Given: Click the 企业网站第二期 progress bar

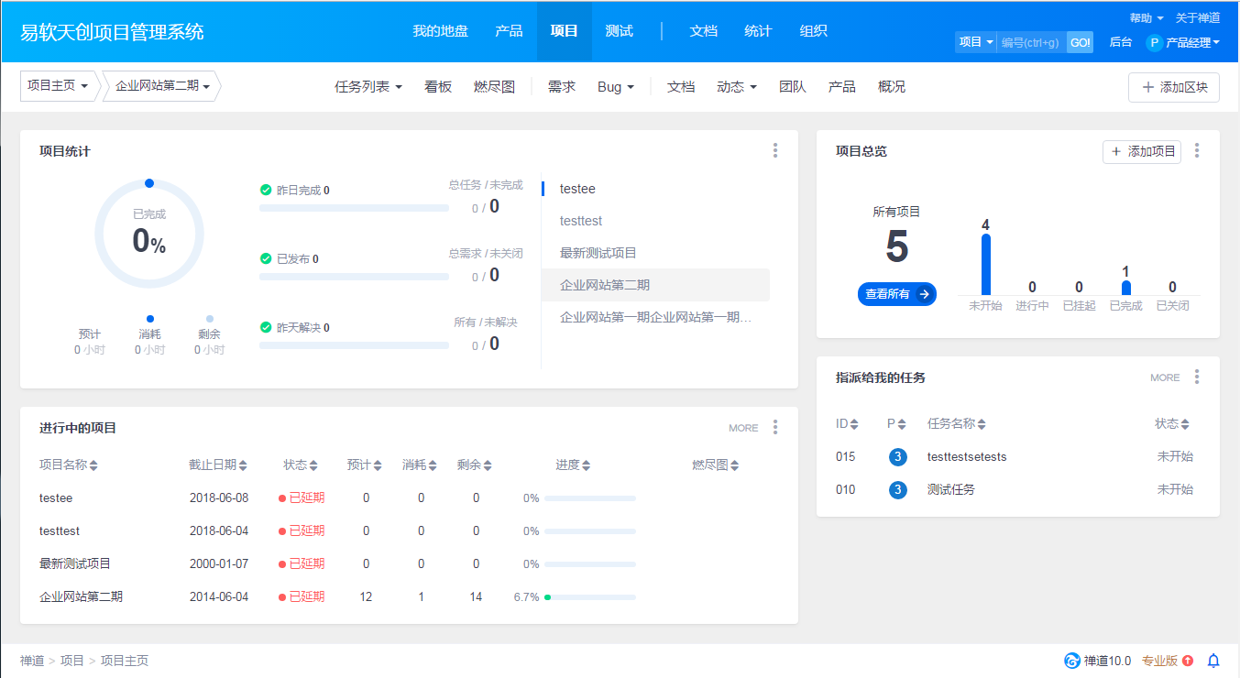Looking at the screenshot, I should [589, 596].
